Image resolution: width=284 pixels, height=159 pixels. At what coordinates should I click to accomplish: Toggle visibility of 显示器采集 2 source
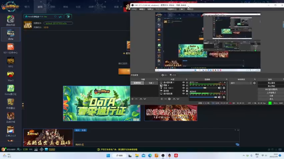(x=184, y=82)
